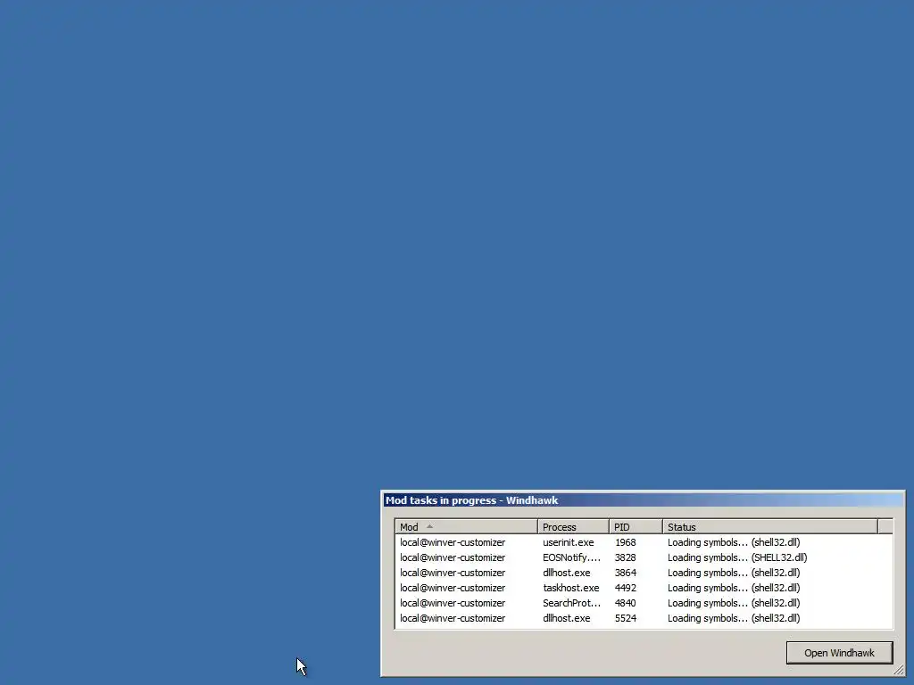Click PID 3828 cell
The height and width of the screenshot is (685, 914).
point(625,557)
